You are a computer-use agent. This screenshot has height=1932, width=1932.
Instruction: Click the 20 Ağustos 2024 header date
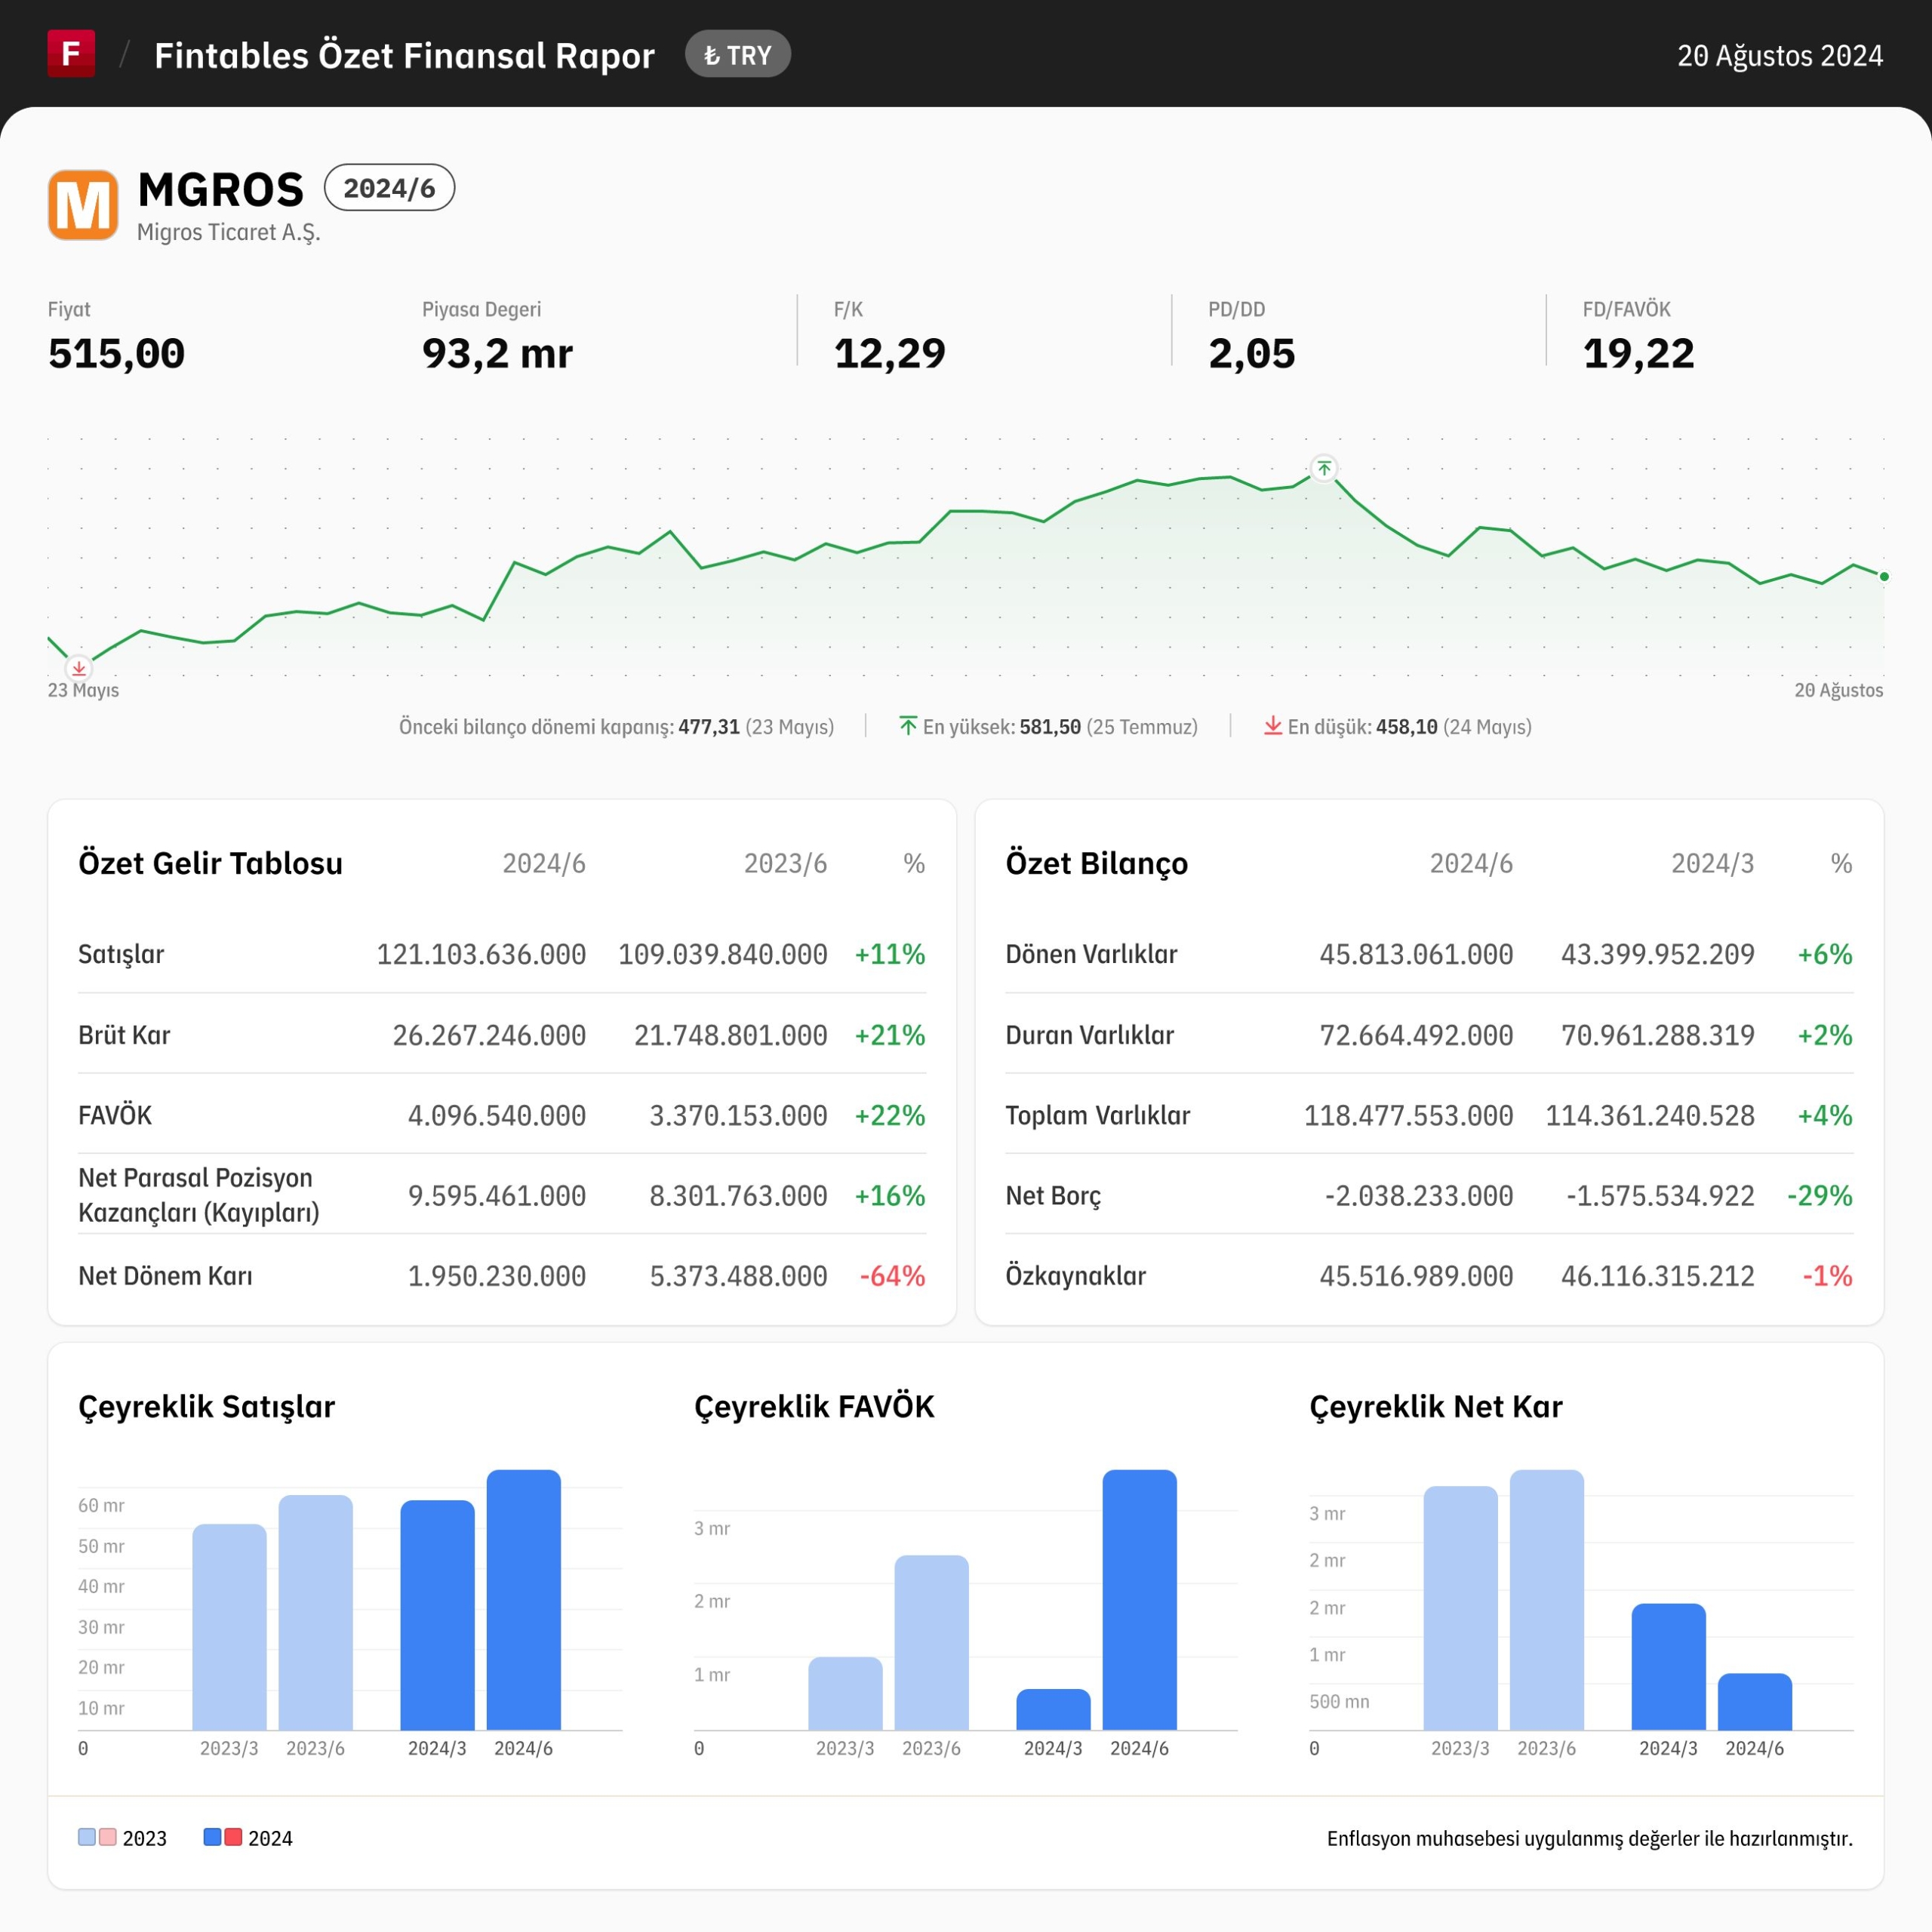1780,55
